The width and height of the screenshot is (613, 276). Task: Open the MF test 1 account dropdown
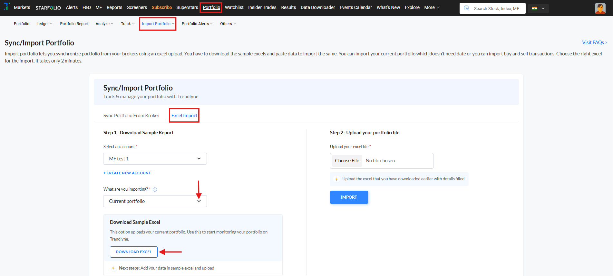(x=155, y=159)
